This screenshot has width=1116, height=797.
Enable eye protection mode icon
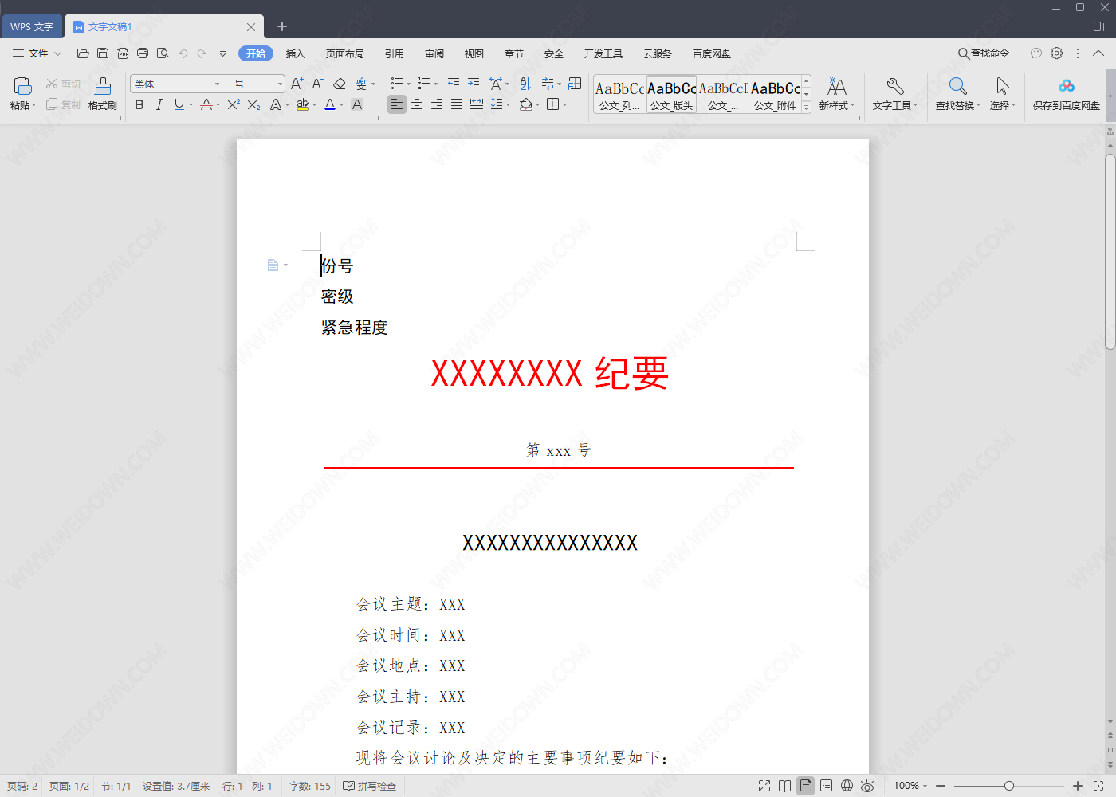point(867,786)
